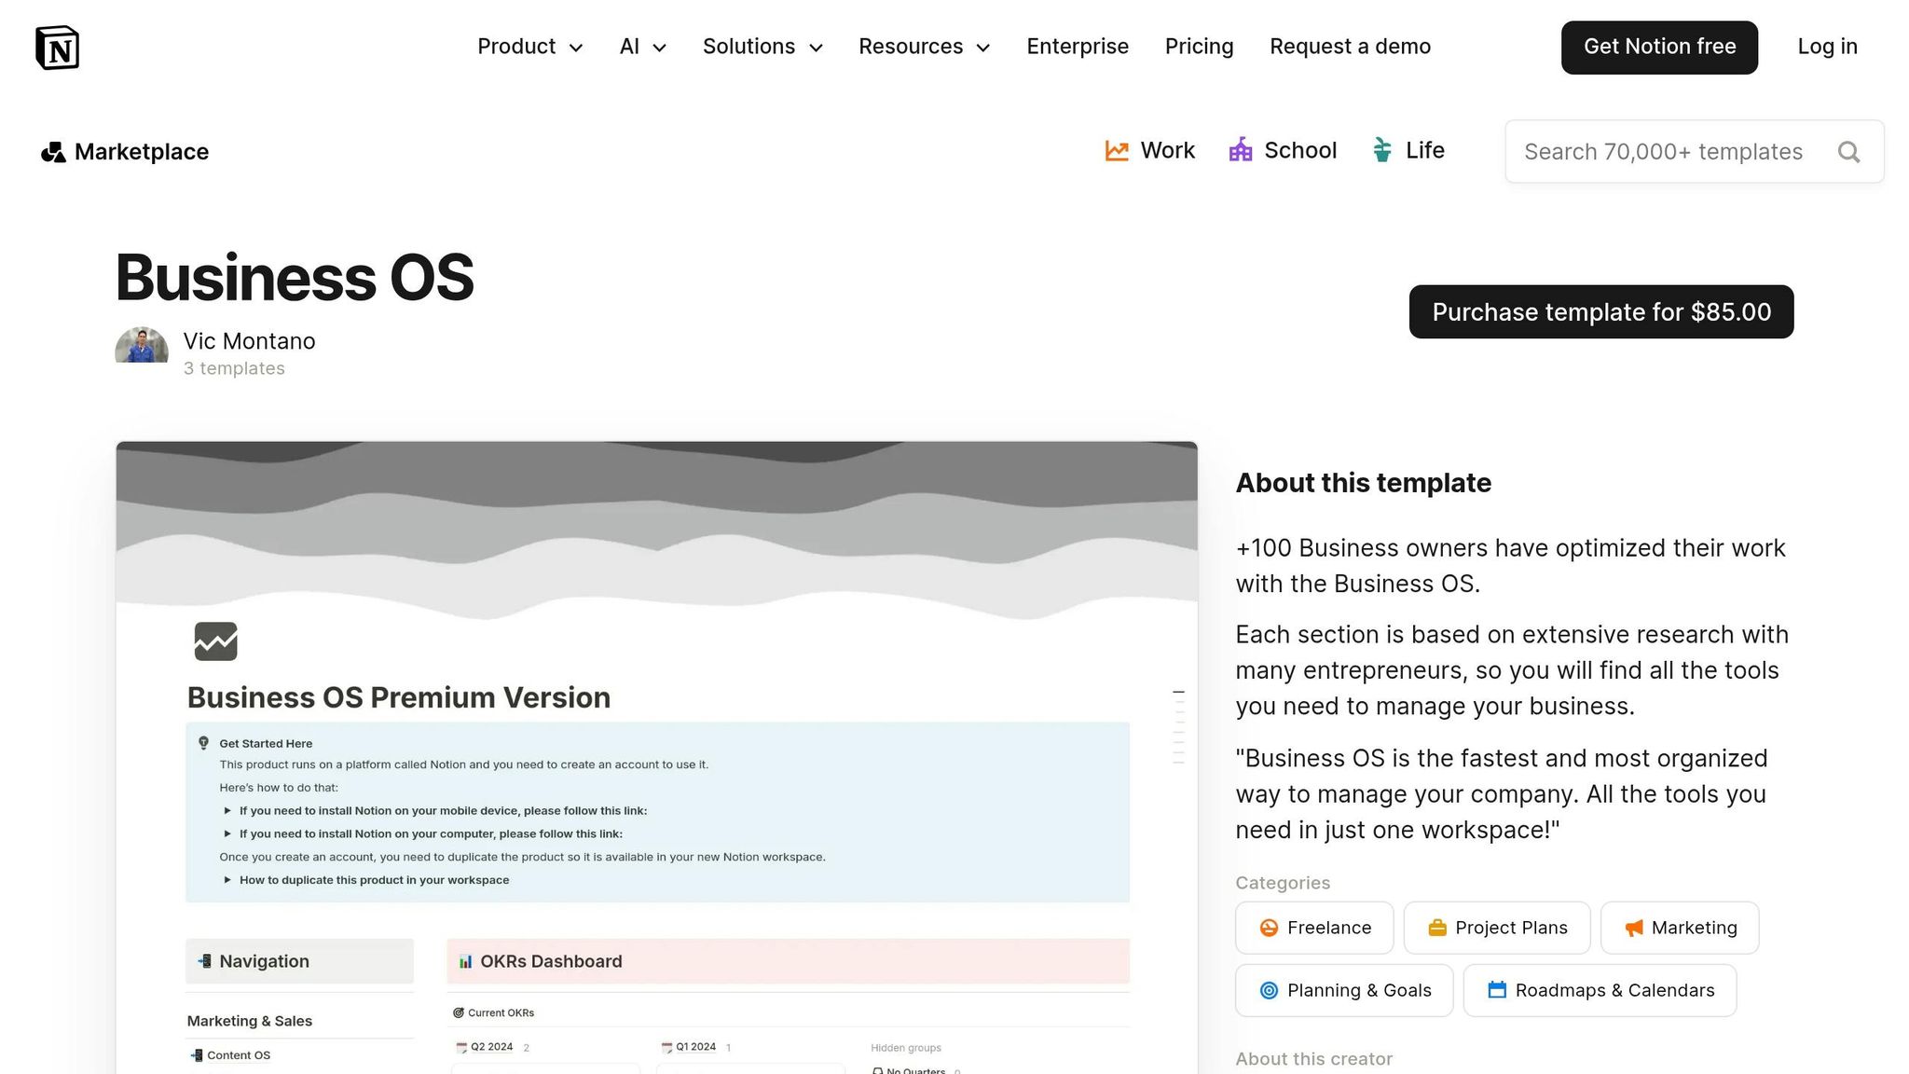1909x1074 pixels.
Task: Select the Freelance category tag
Action: tap(1314, 928)
